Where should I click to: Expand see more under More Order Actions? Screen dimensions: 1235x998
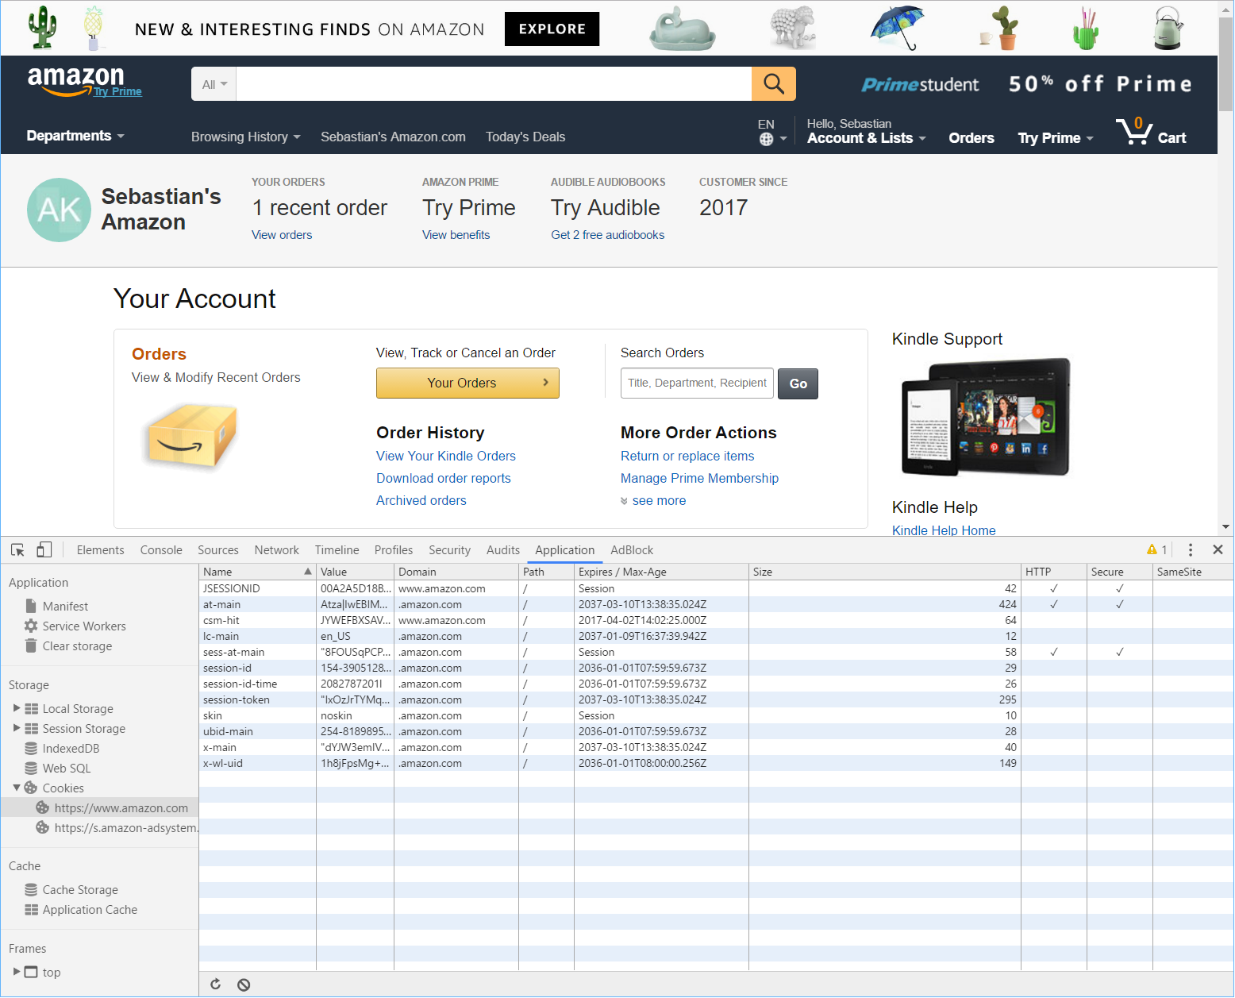tap(653, 500)
